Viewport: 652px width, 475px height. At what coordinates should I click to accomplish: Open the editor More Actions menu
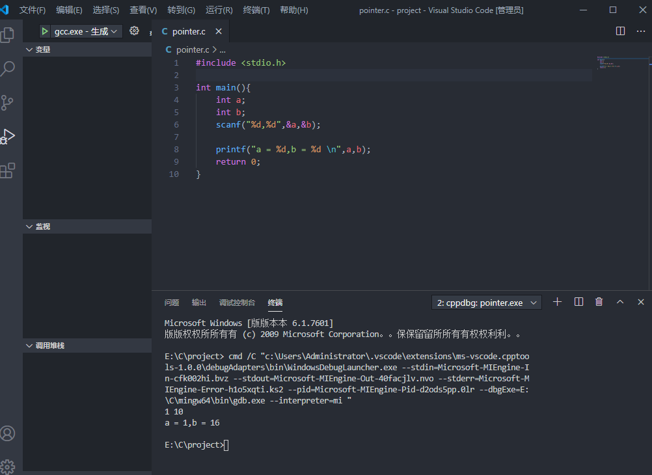point(641,31)
